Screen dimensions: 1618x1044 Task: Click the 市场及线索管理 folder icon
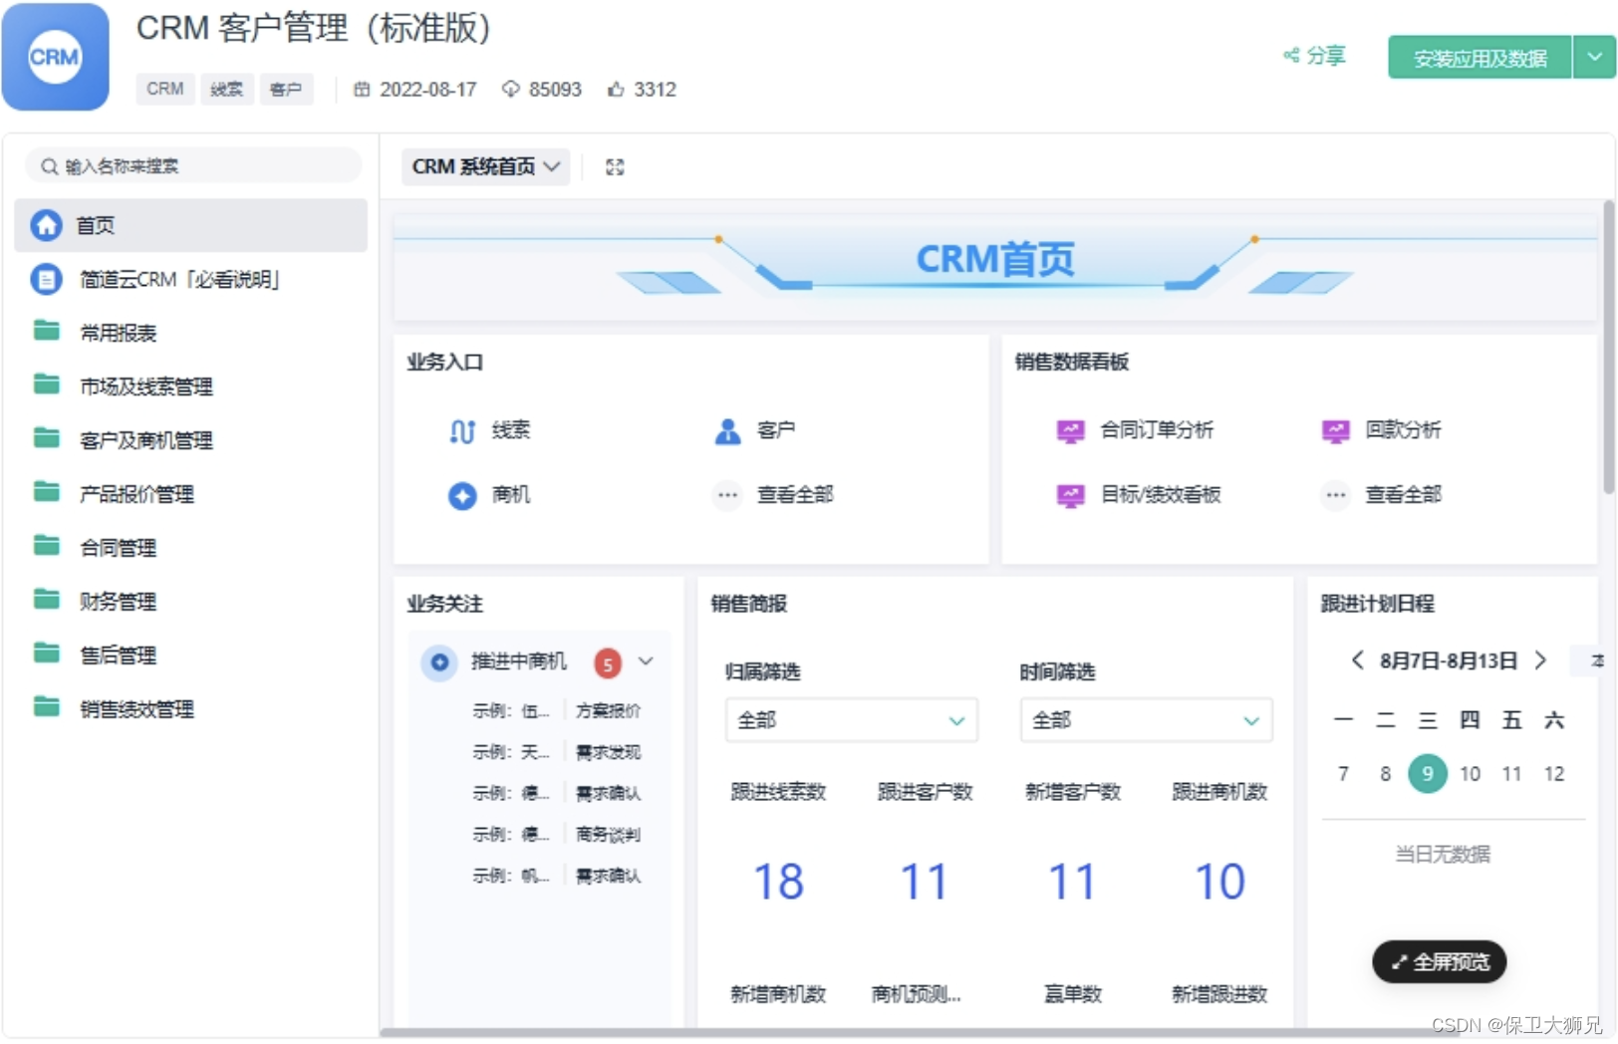[46, 385]
